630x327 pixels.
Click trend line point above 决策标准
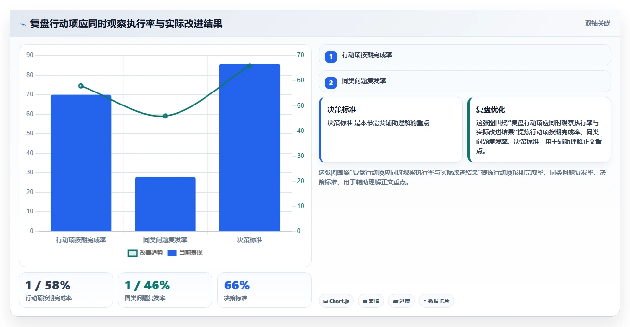tap(249, 66)
